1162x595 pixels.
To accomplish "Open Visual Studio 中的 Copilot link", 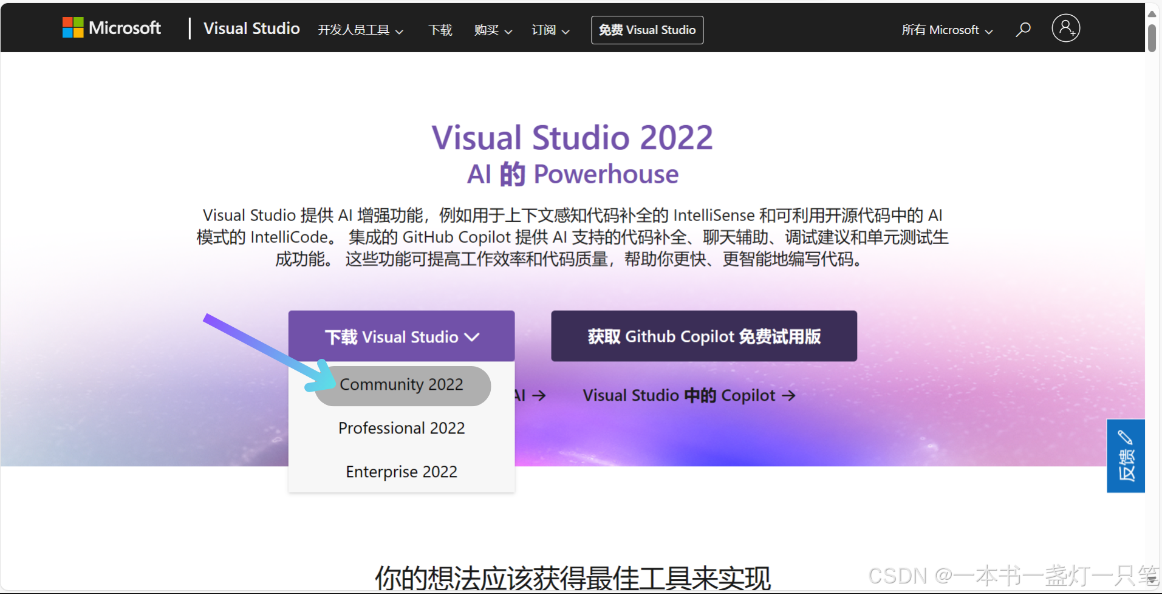I will click(x=689, y=396).
